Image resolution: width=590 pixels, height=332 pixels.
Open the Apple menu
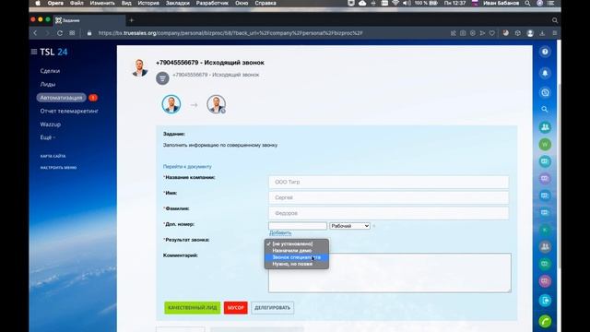(38, 3)
